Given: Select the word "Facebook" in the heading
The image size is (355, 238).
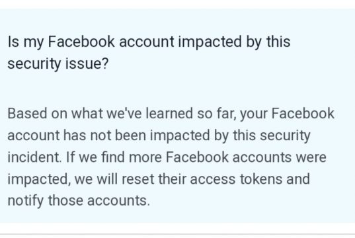Looking at the screenshot, I should (81, 42).
